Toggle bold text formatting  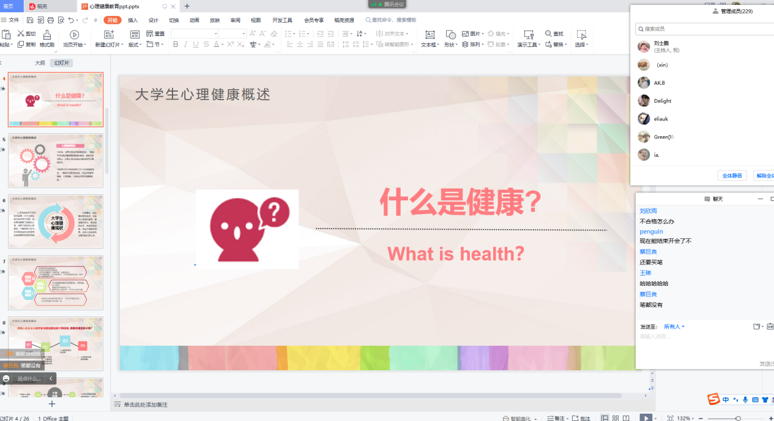click(176, 45)
